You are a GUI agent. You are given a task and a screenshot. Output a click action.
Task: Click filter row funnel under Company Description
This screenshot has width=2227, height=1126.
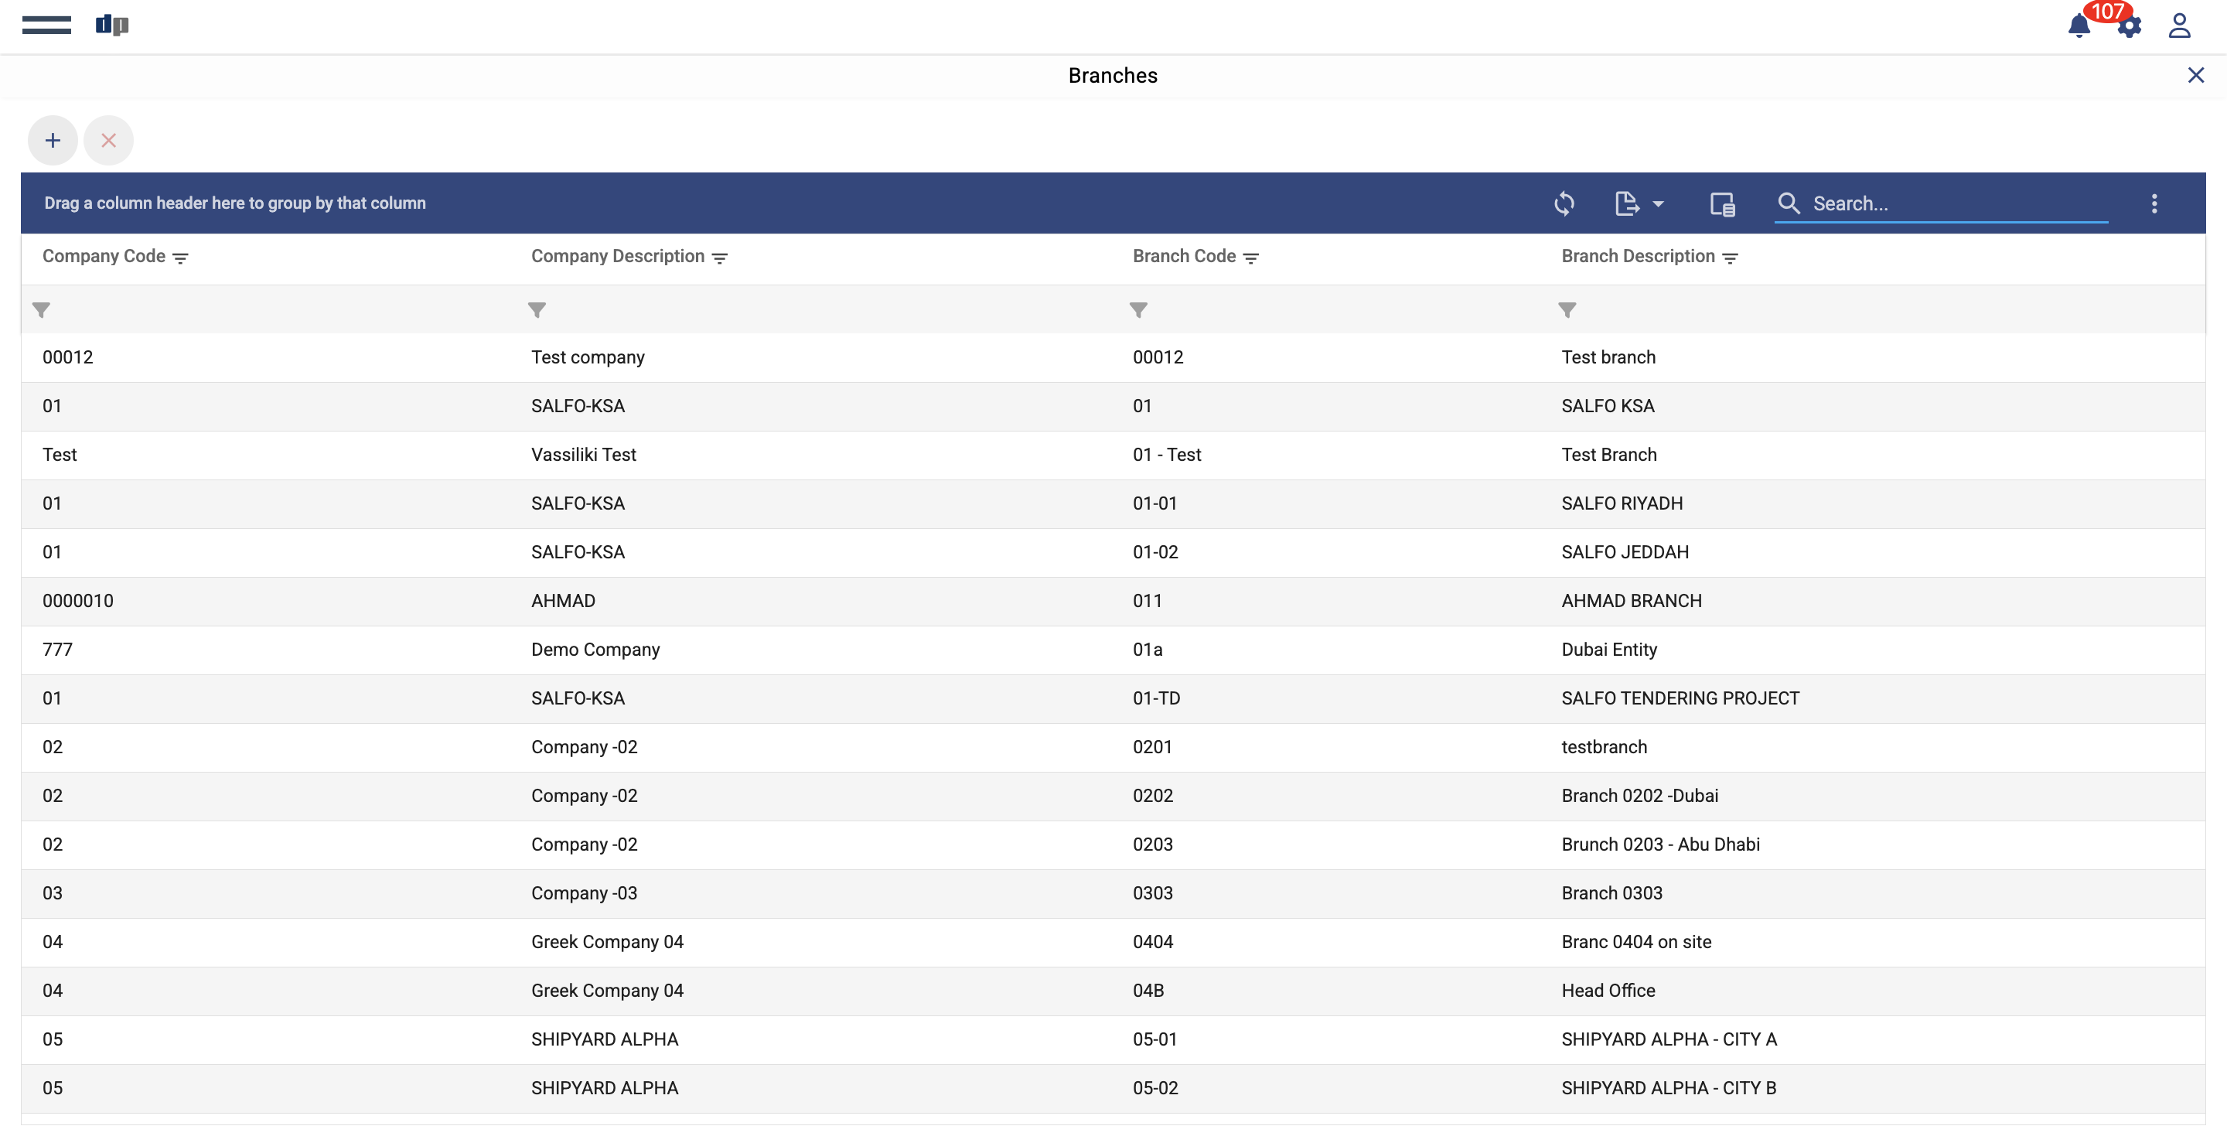coord(537,309)
